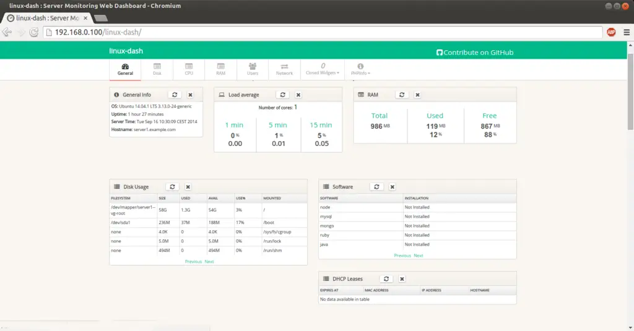
Task: Click Previous in the Software table
Action: (x=402, y=256)
